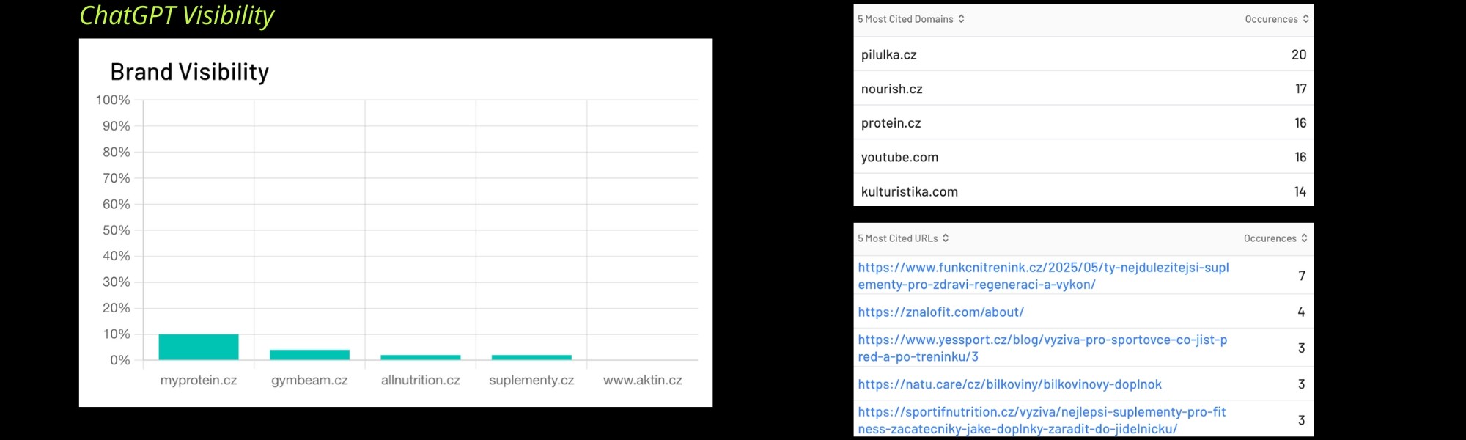Select the nourish.cz domain row
The image size is (1466, 440).
pos(1083,89)
